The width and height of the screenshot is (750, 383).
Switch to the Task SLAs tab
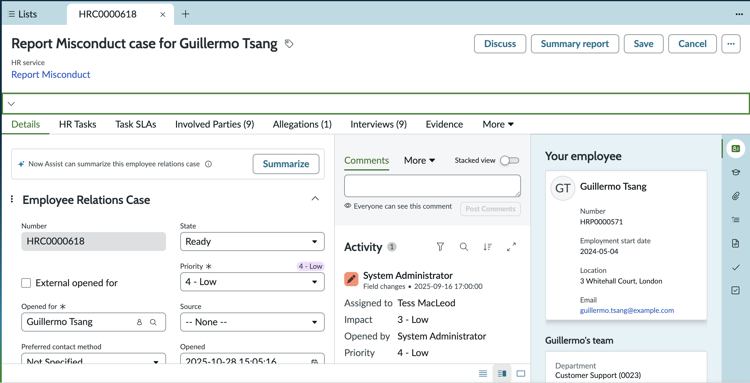click(x=136, y=124)
